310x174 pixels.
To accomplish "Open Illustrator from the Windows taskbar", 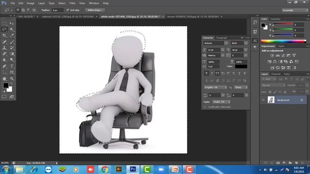I will (119, 170).
